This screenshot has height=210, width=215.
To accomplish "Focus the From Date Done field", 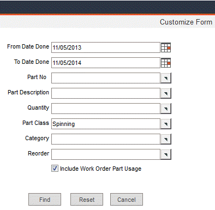I will 106,47.
